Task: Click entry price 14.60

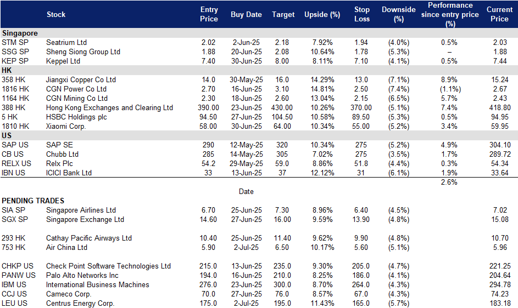Action: click(208, 220)
